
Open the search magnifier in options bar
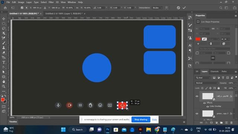(221, 8)
